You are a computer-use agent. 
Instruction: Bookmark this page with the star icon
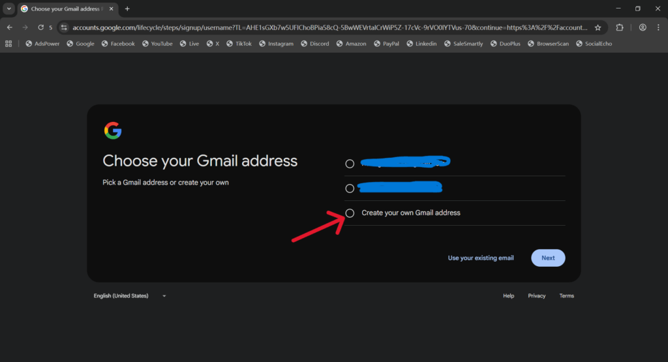(598, 27)
